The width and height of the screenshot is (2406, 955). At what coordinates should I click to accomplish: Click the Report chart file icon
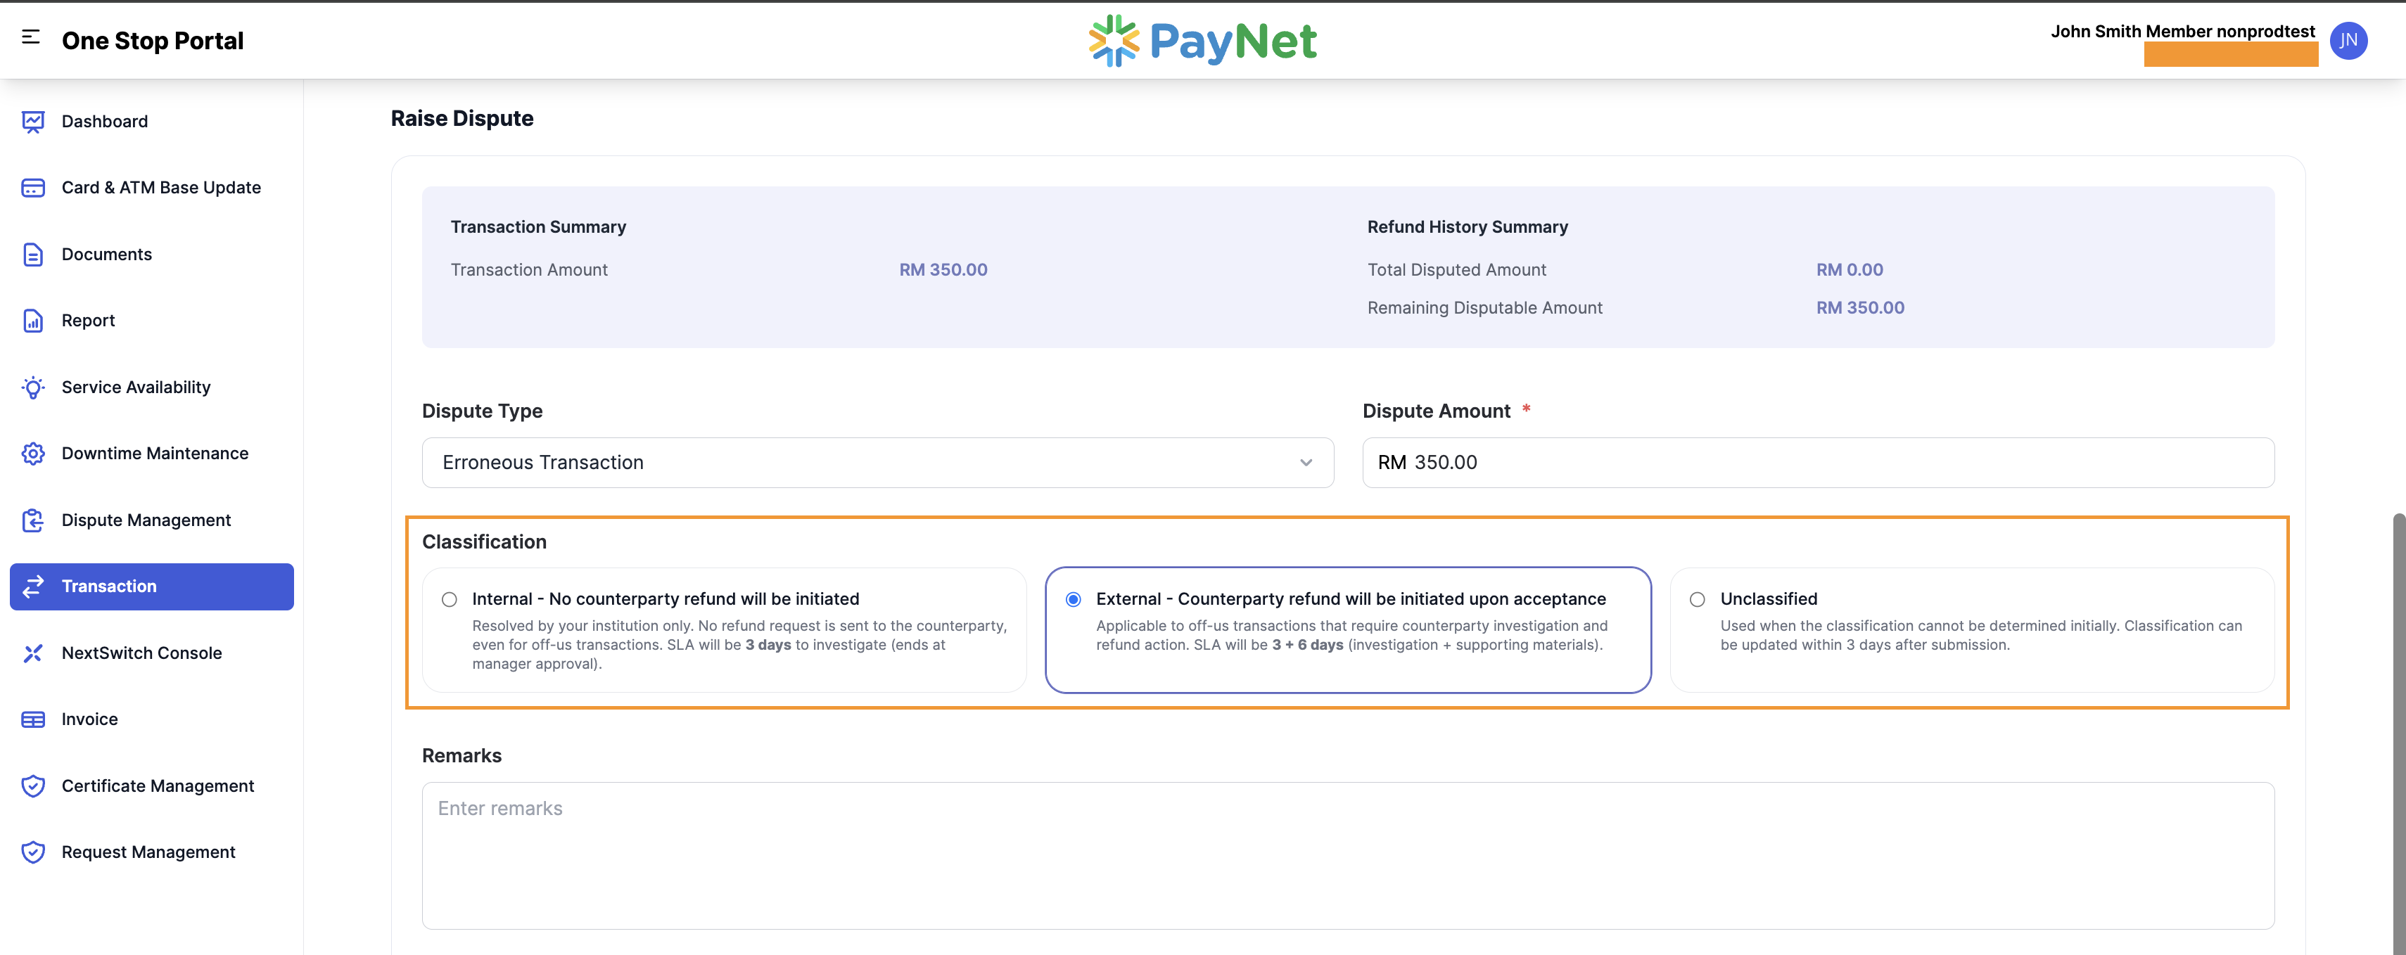click(x=32, y=320)
